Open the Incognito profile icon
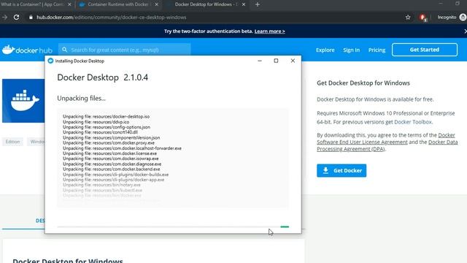Image resolution: width=467 pixels, height=263 pixels. pyautogui.click(x=463, y=18)
